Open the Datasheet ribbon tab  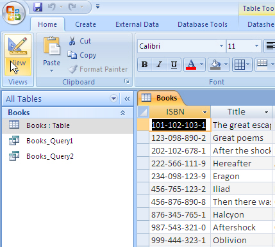(x=261, y=24)
